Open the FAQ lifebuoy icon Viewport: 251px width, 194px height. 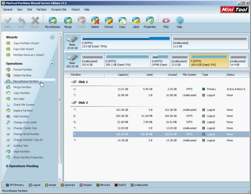click(166, 22)
